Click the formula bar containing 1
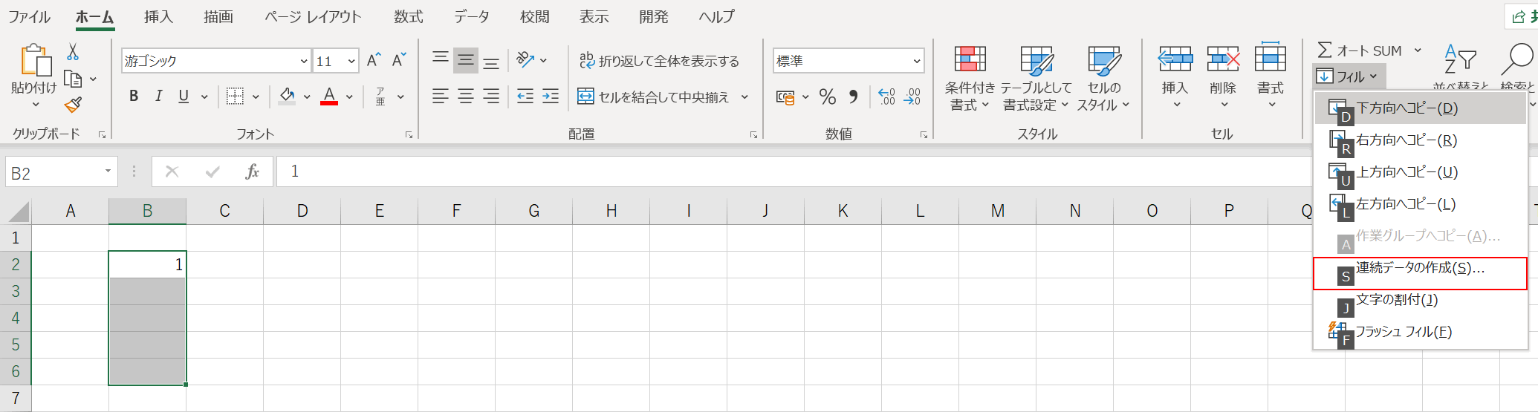1538x412 pixels. click(x=795, y=171)
